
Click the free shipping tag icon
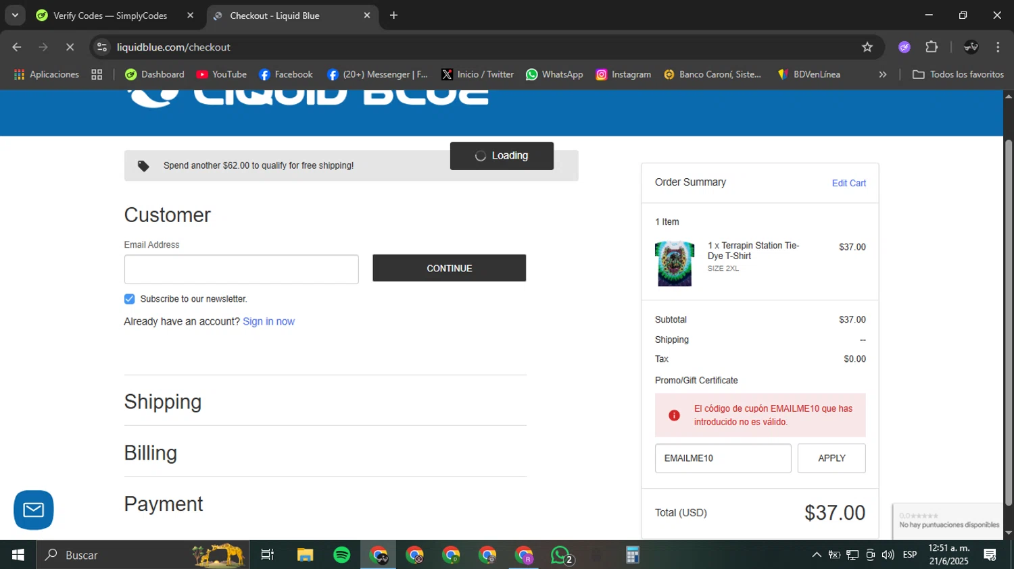[x=143, y=166]
